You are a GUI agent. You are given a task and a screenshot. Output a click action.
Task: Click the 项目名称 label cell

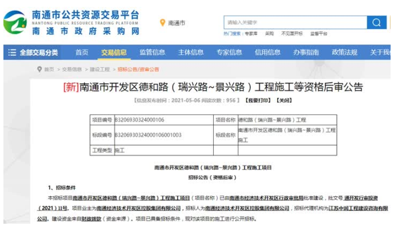click(x=225, y=120)
